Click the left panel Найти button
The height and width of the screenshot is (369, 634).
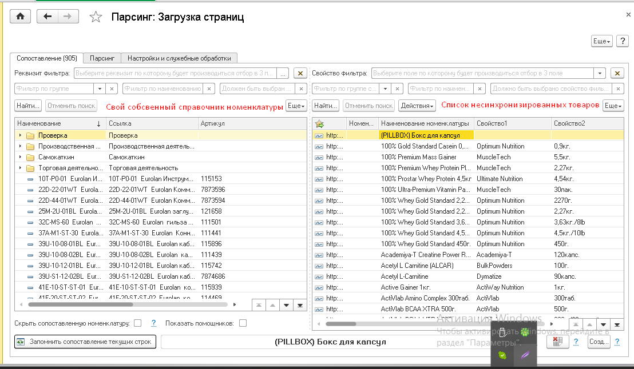(x=28, y=106)
